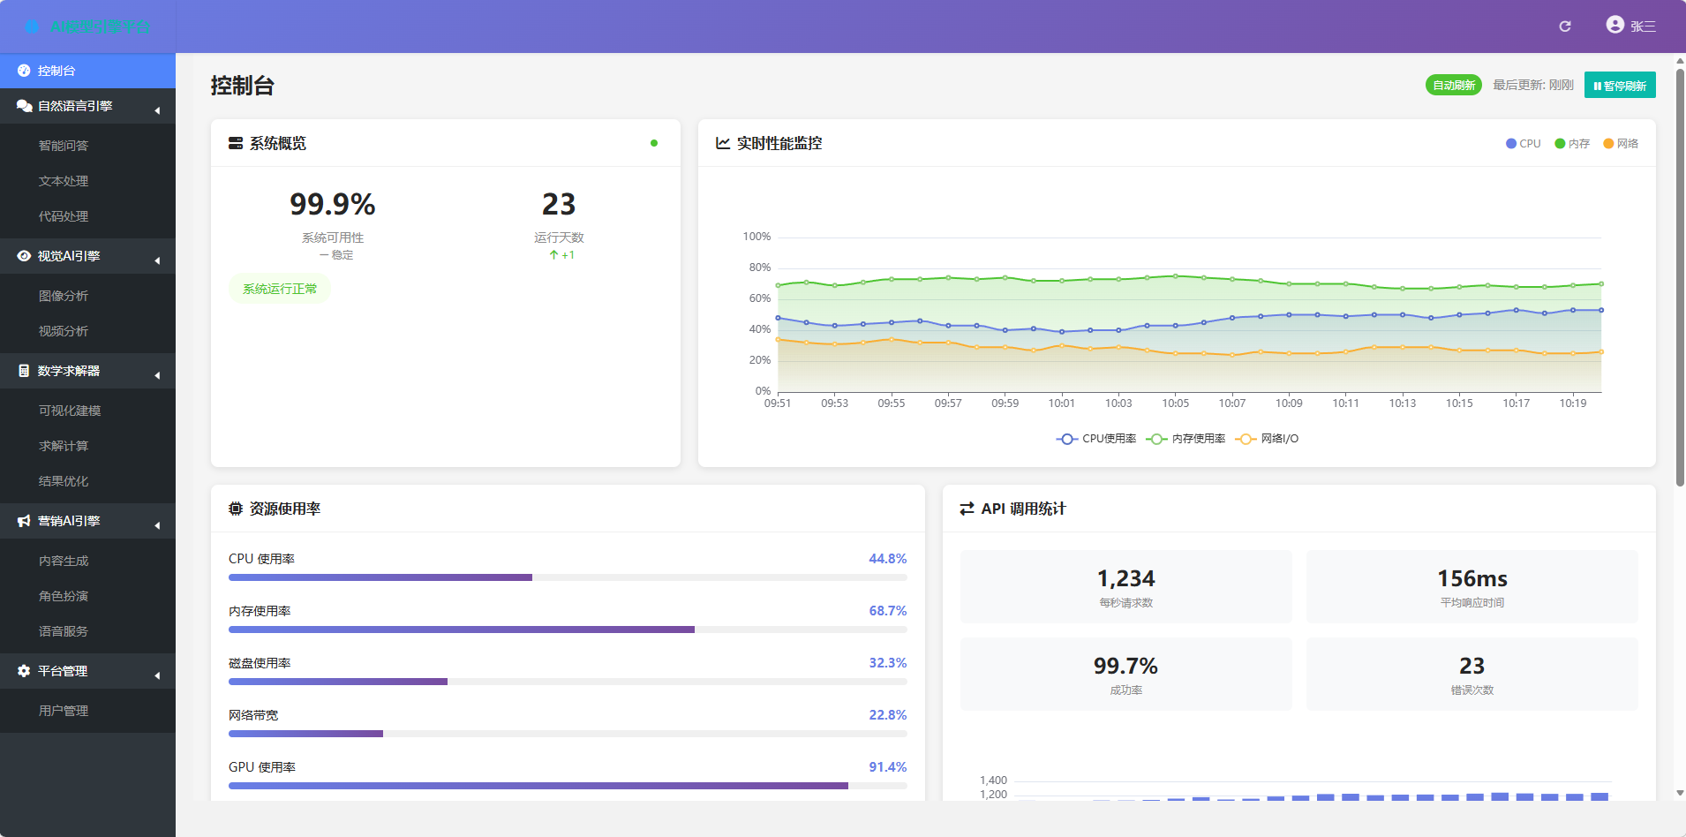Open the 智能问答 menu item
Viewport: 1686px width, 837px height.
pyautogui.click(x=64, y=146)
